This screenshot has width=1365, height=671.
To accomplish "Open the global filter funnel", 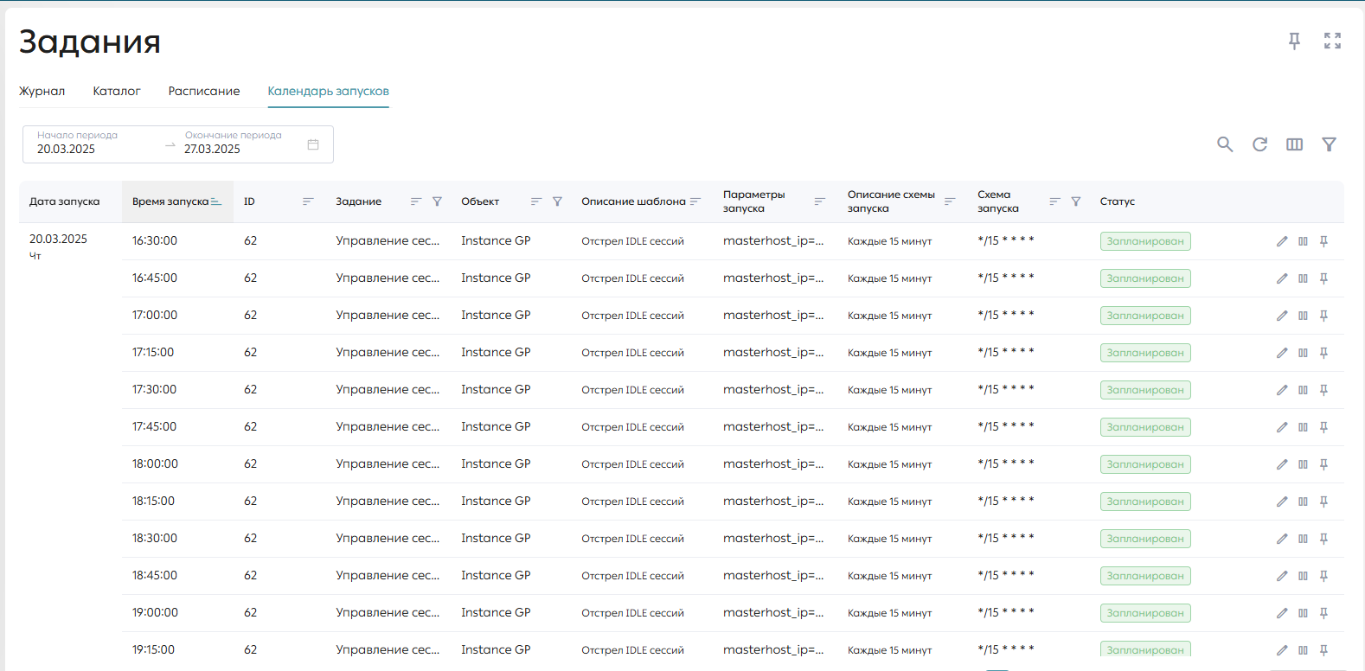I will coord(1329,144).
